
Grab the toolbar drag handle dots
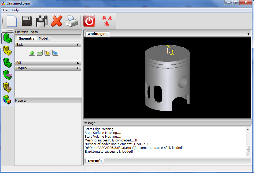pyautogui.click(x=3, y=21)
